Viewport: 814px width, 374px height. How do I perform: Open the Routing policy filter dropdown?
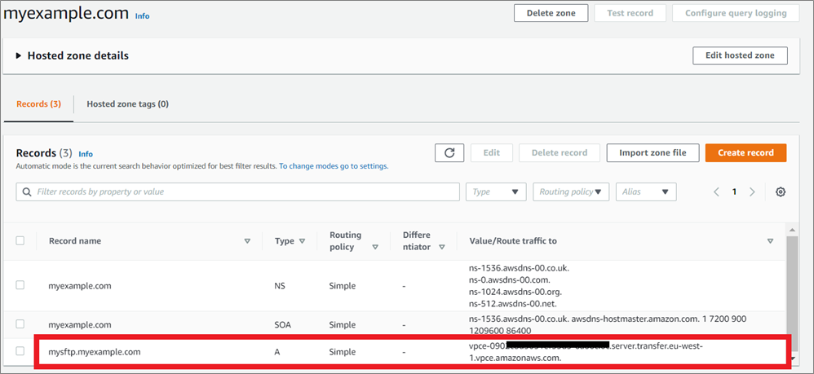point(570,192)
